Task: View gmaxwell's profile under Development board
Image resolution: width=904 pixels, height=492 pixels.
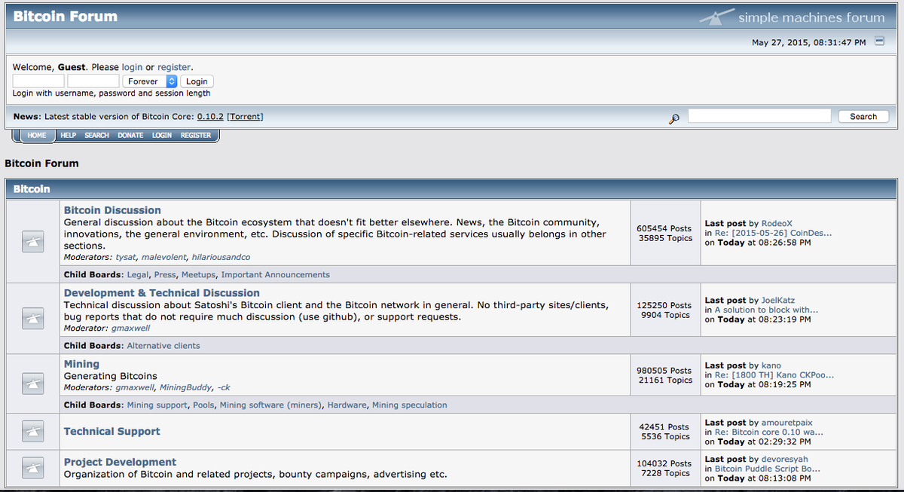Action: pos(131,329)
